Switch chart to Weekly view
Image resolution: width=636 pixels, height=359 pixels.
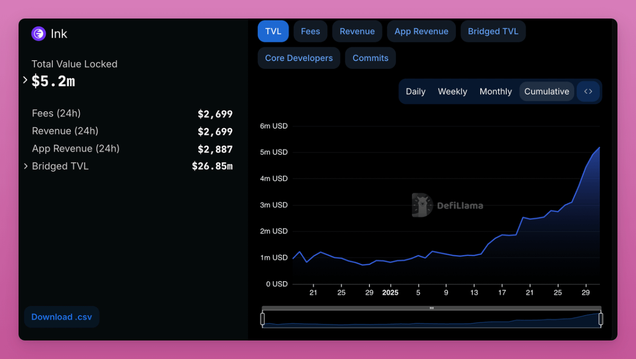[x=453, y=92]
